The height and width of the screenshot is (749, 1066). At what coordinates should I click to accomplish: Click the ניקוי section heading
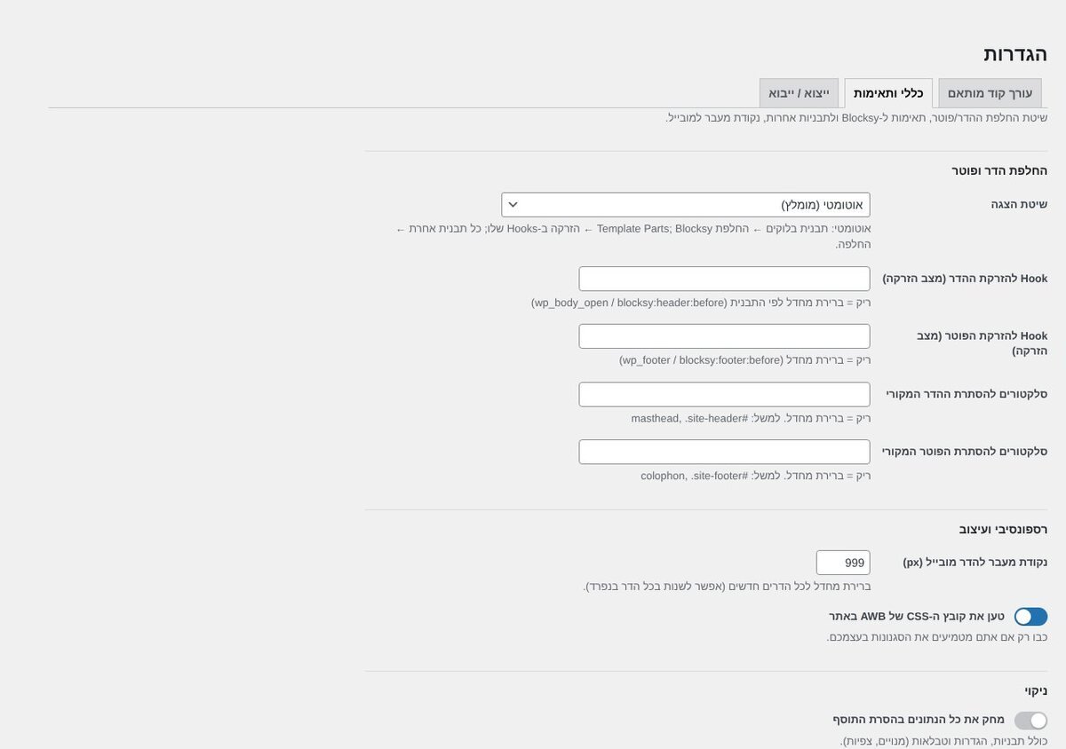pyautogui.click(x=1036, y=690)
